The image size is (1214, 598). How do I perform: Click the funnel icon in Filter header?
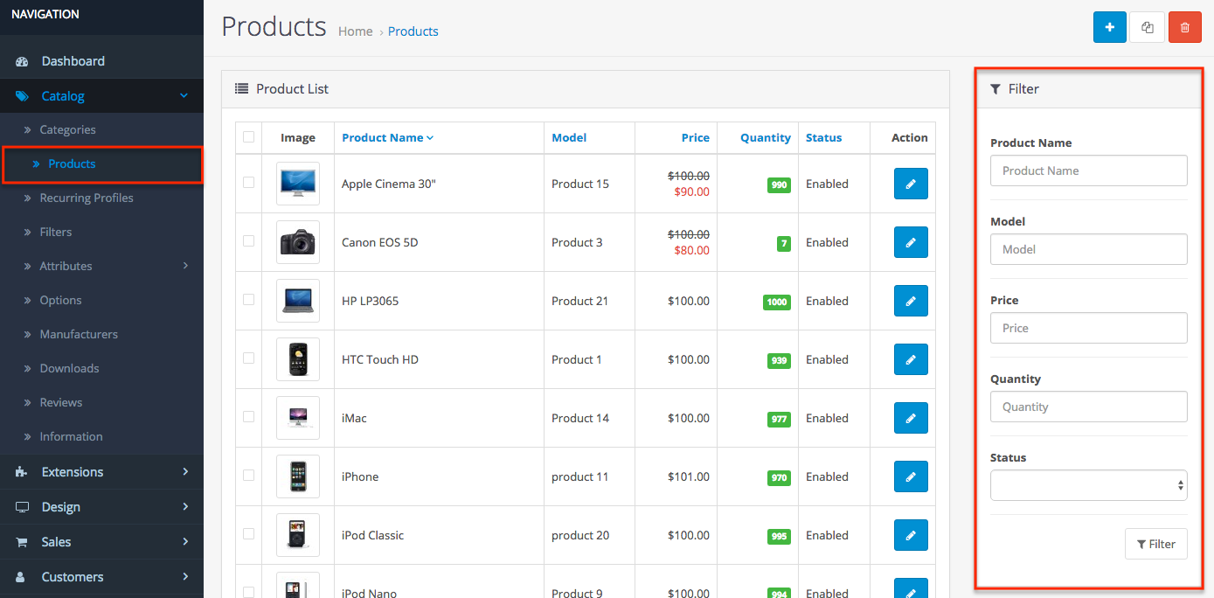pos(995,89)
